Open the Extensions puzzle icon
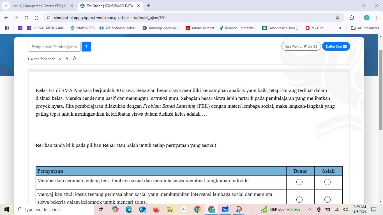 352,18
